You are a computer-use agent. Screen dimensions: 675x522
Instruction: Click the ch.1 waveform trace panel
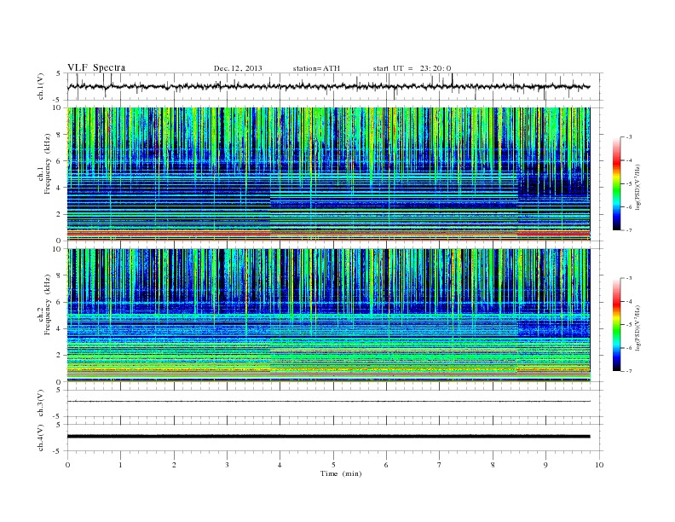[x=335, y=86]
